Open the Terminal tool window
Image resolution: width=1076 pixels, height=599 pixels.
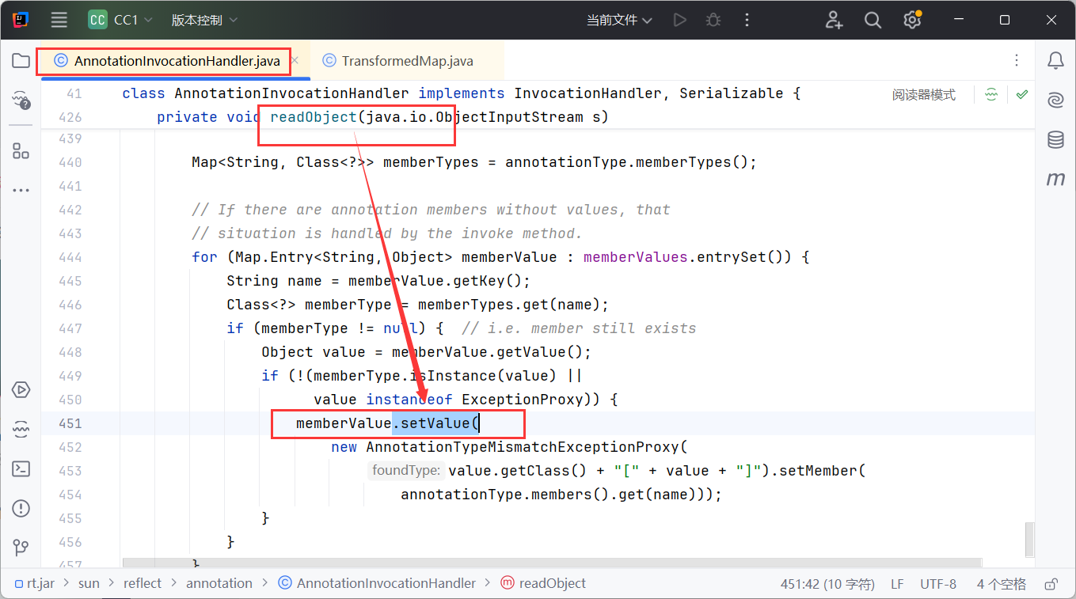(x=21, y=468)
